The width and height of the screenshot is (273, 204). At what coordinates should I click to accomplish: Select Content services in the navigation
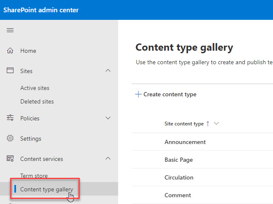click(x=42, y=159)
